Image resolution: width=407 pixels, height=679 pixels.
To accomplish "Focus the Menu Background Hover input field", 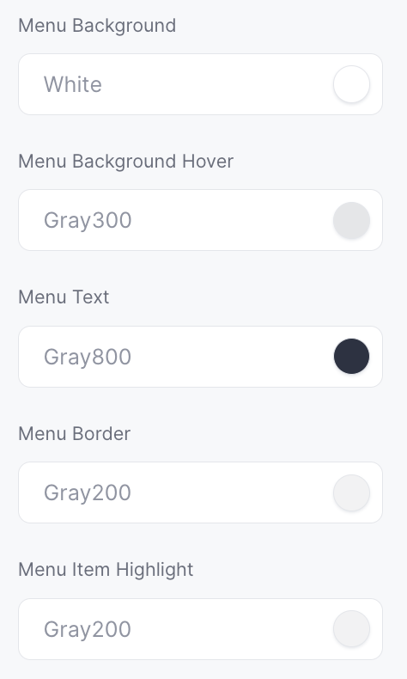I will click(200, 220).
